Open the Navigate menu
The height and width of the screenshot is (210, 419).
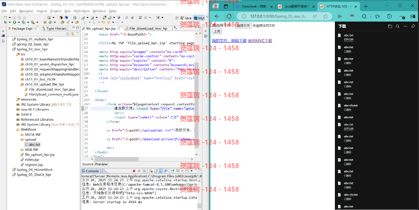tap(26, 11)
